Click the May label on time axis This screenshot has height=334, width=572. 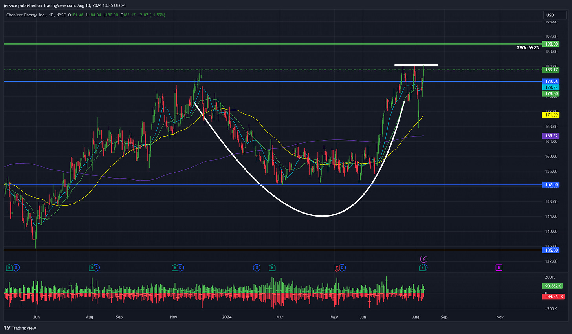pyautogui.click(x=334, y=317)
